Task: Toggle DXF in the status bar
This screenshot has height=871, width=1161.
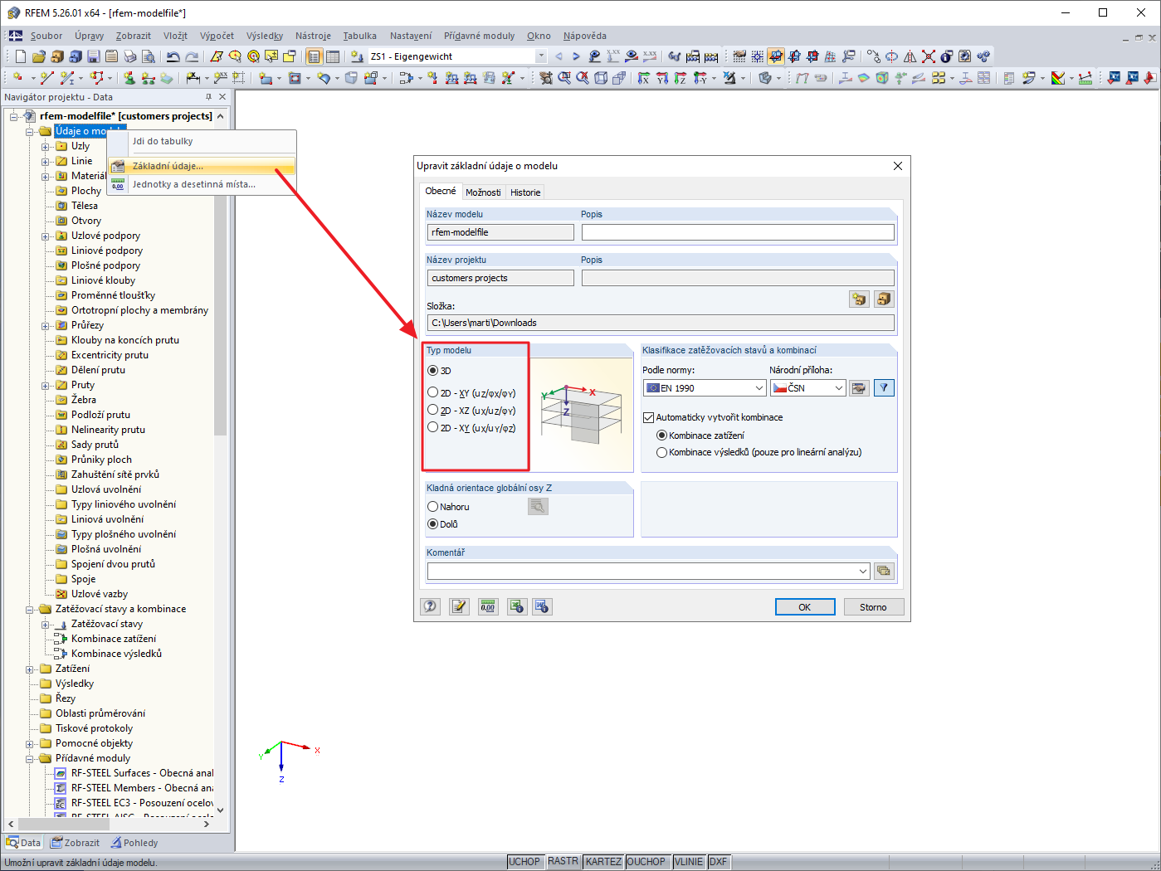Action: pos(718,862)
